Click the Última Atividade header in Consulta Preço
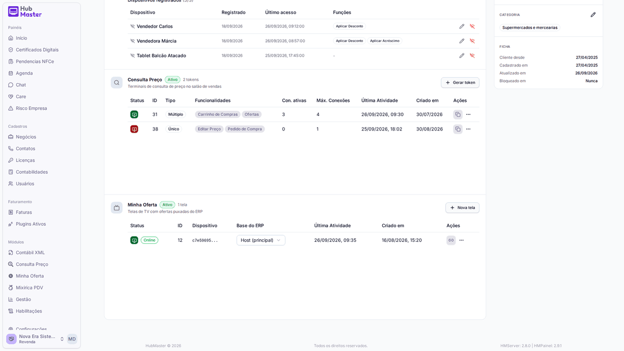Viewport: 624px width, 351px height. [x=380, y=100]
